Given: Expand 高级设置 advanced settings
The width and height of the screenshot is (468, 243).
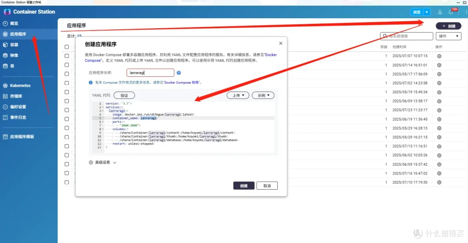Looking at the screenshot, I should point(103,162).
